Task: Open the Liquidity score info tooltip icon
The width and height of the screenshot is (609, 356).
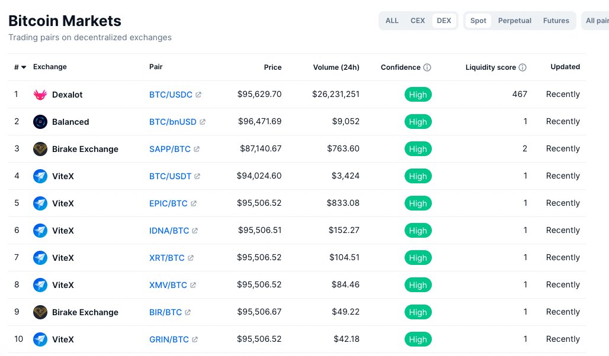Action: coord(523,67)
